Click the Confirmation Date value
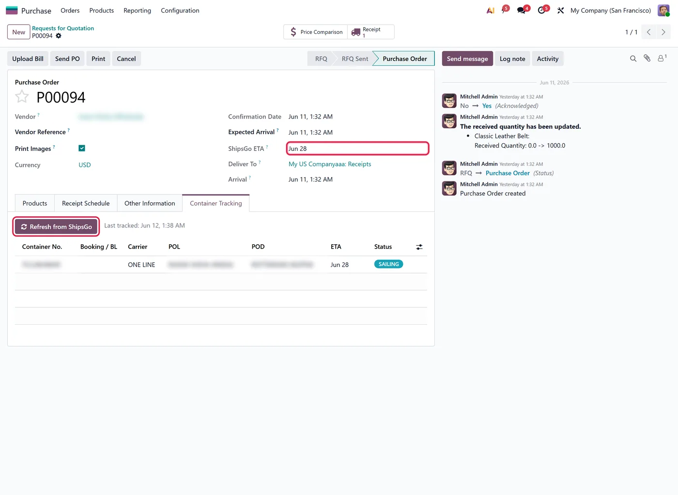The height and width of the screenshot is (495, 678). (310, 117)
